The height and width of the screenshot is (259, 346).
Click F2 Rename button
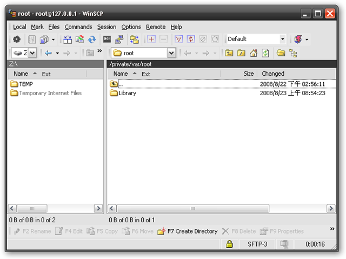(x=32, y=231)
